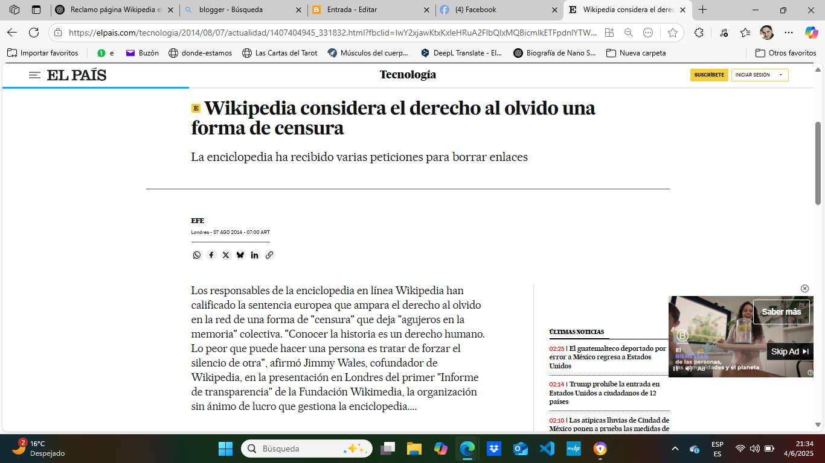Image resolution: width=825 pixels, height=463 pixels.
Task: Mute the video ad sound
Action: point(689,368)
